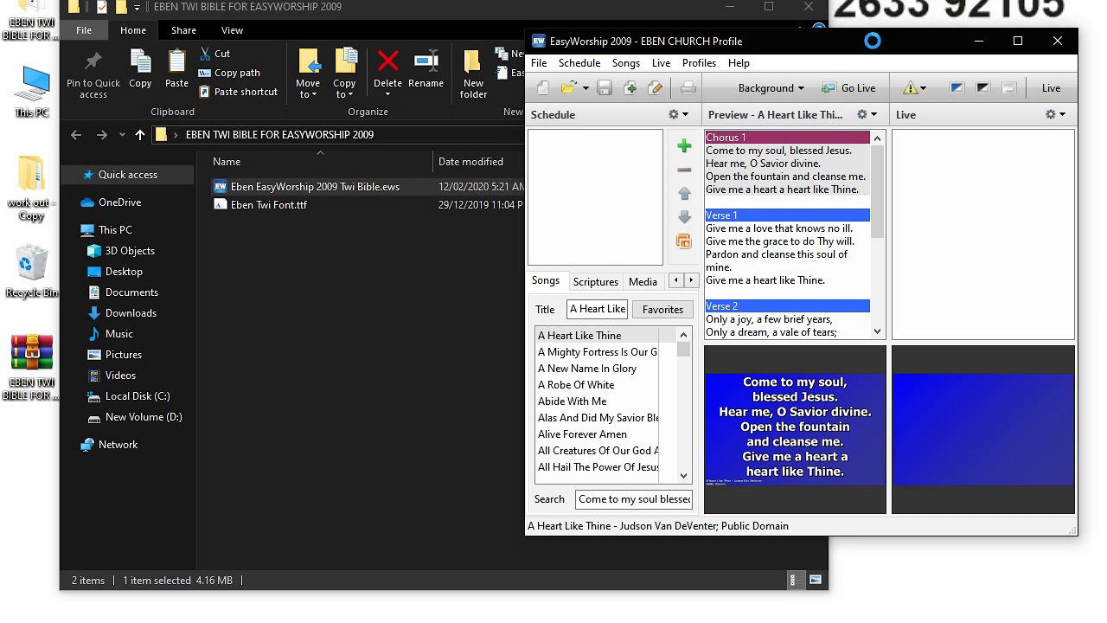Open the Profiles menu in EasyWorship
Screen dimensions: 1107x623
(x=699, y=63)
